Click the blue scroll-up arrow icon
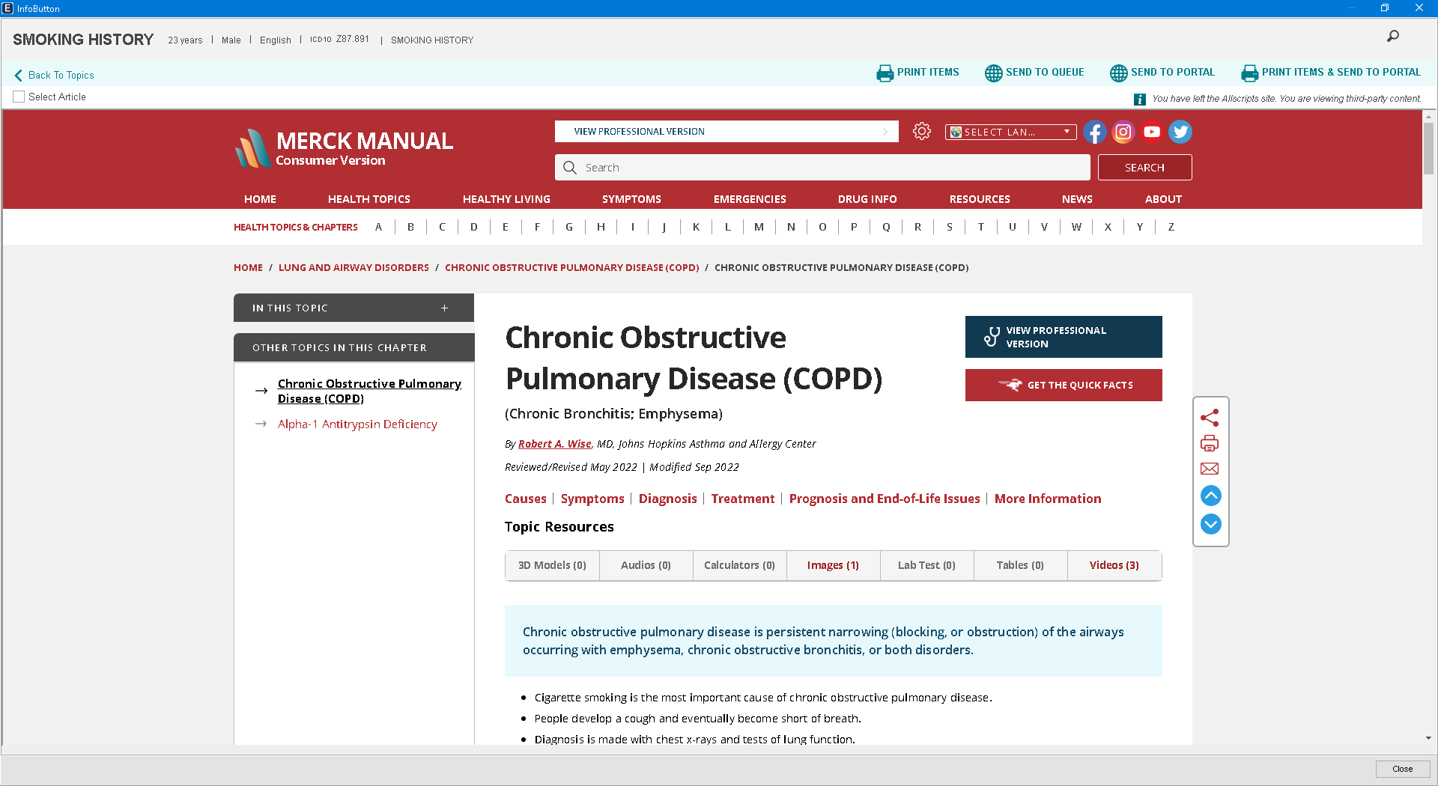Image resolution: width=1438 pixels, height=786 pixels. click(1210, 496)
